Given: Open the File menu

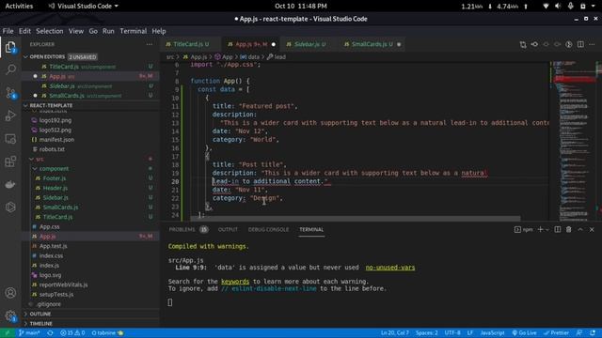Looking at the screenshot, I should [8, 31].
